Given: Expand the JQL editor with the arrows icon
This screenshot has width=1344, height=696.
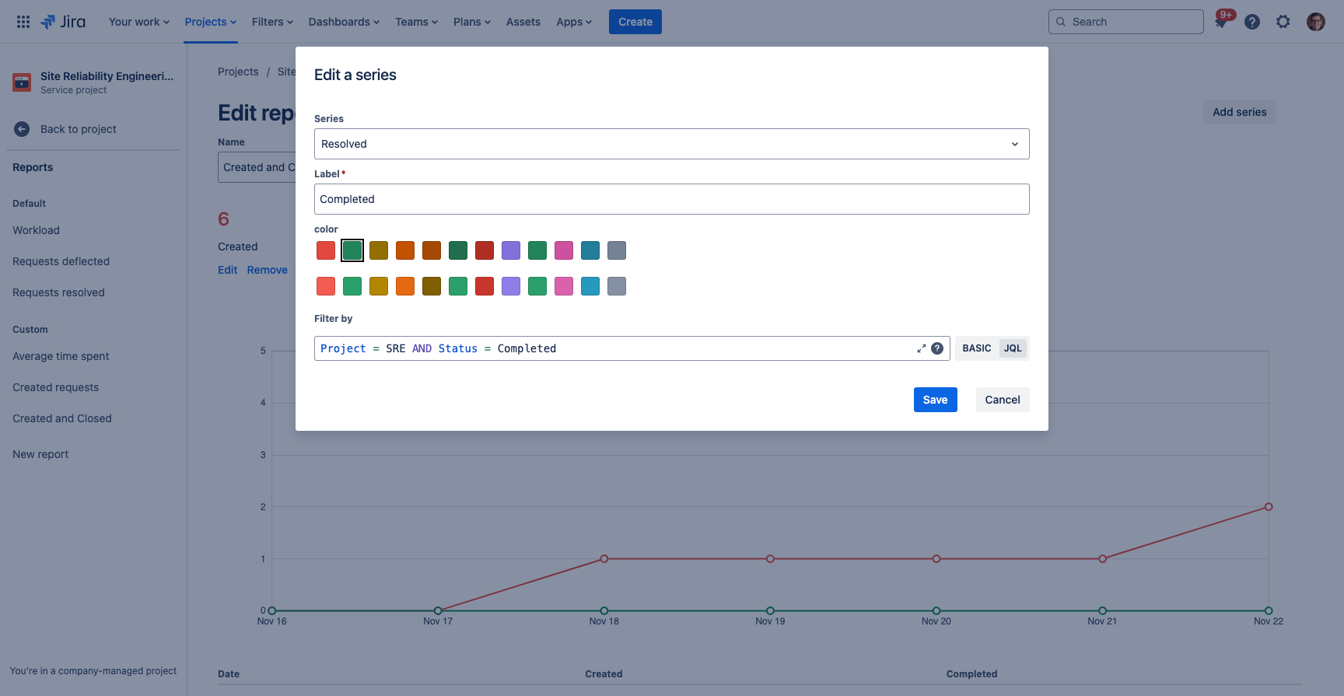Looking at the screenshot, I should click(x=922, y=348).
